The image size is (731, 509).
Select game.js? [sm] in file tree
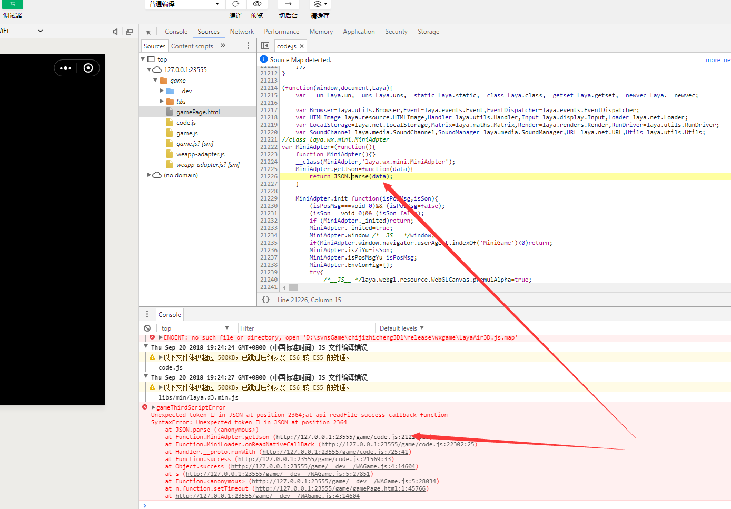click(195, 144)
